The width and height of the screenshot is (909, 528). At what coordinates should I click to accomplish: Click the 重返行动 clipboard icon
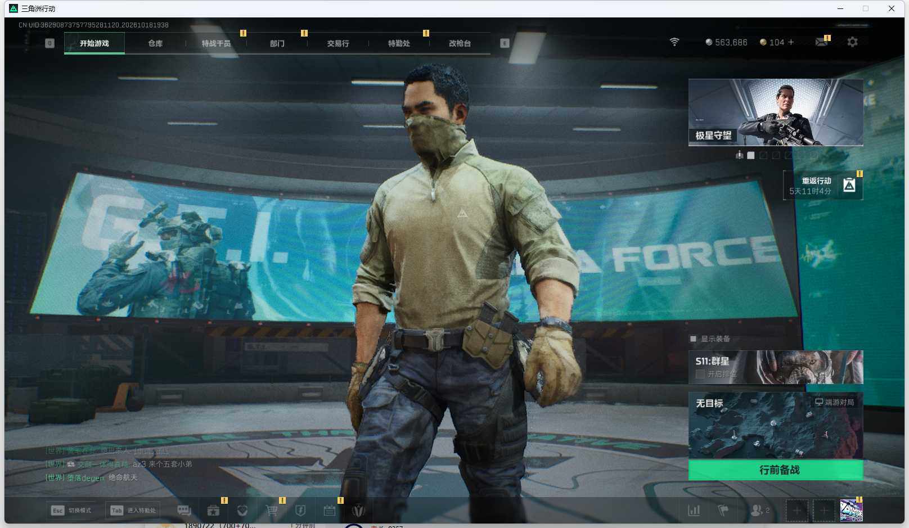(849, 185)
